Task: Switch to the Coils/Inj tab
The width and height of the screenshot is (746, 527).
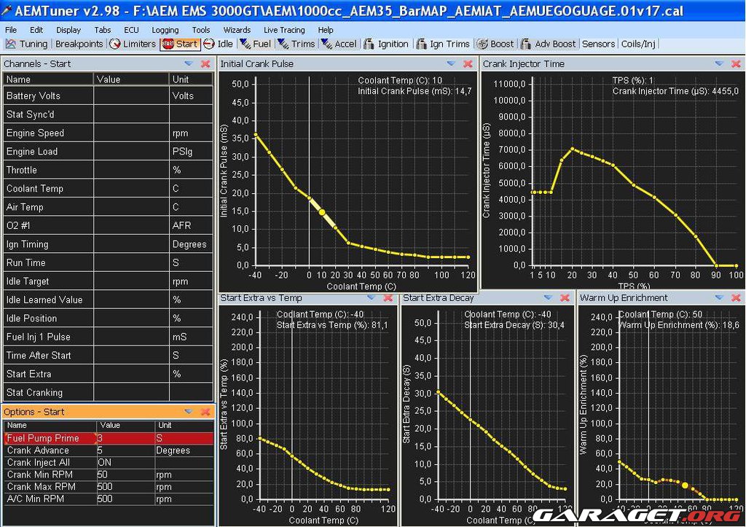Action: pyautogui.click(x=638, y=44)
